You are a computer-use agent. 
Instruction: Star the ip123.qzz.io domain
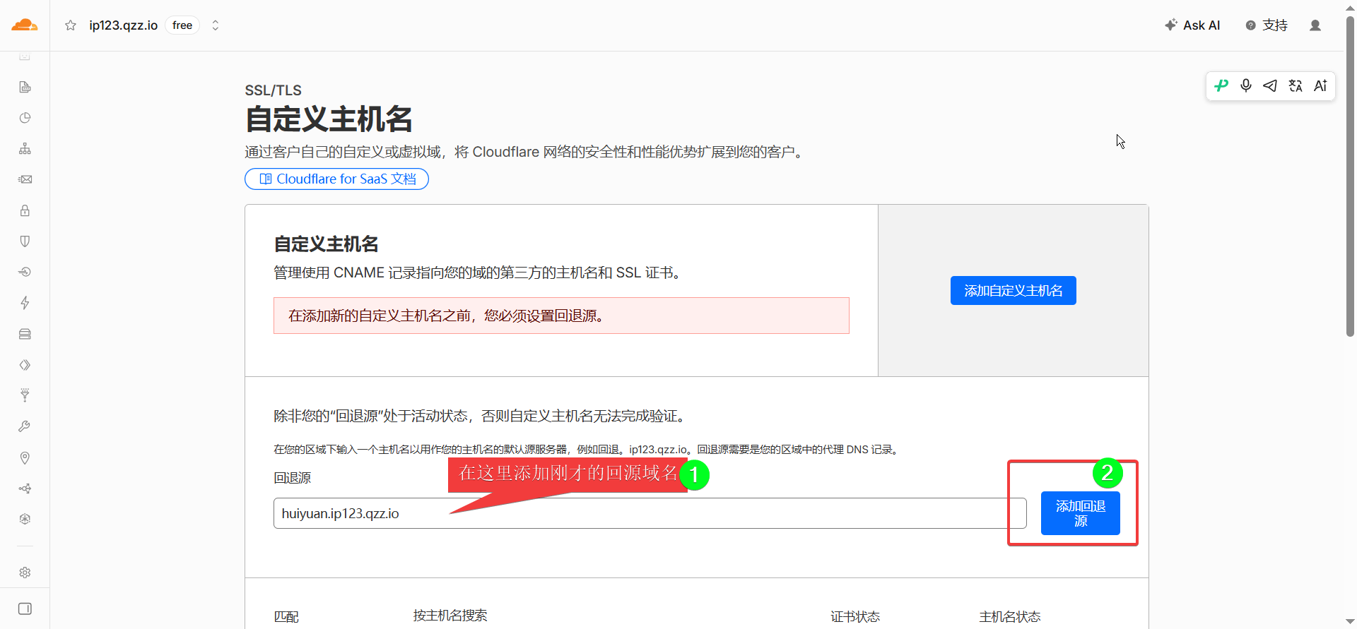[71, 25]
